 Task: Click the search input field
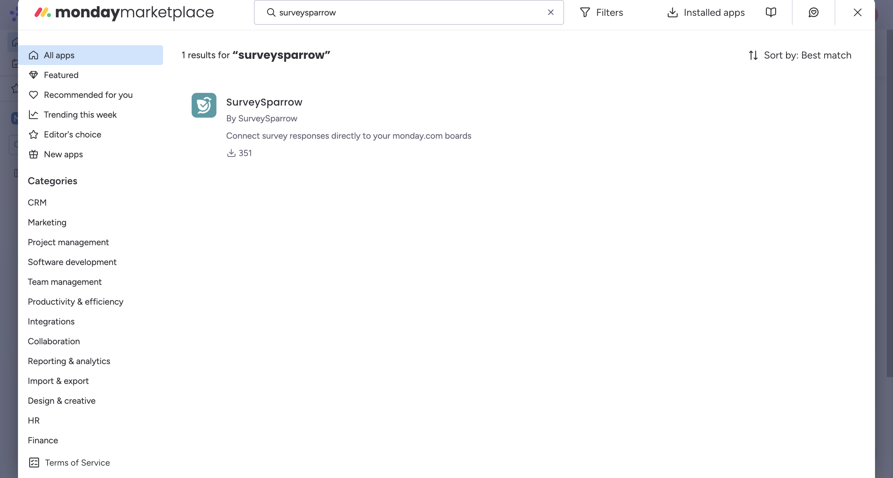[409, 12]
